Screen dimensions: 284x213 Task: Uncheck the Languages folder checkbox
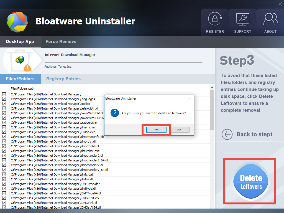(4, 99)
